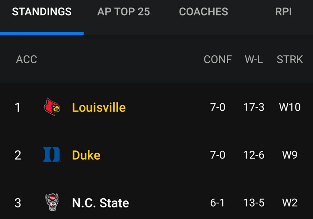Click Louisville's 17-3 overall record
The width and height of the screenshot is (313, 219).
[x=254, y=107]
